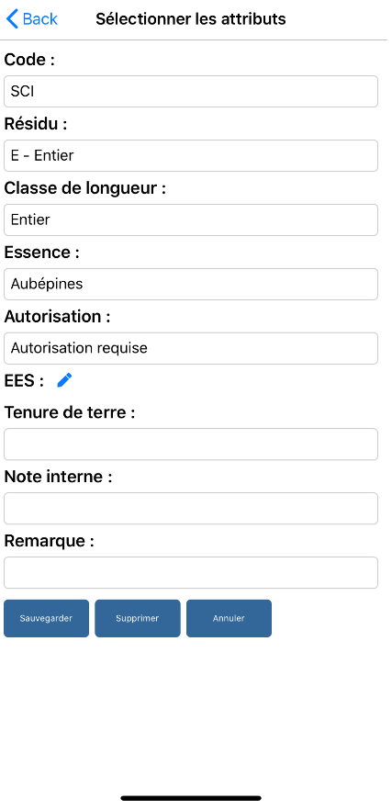This screenshot has width=392, height=810.
Task: Open the Autorisation requise field
Action: (x=191, y=348)
